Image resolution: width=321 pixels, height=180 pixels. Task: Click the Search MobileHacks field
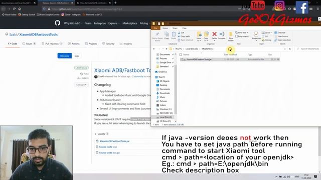pos(308,49)
